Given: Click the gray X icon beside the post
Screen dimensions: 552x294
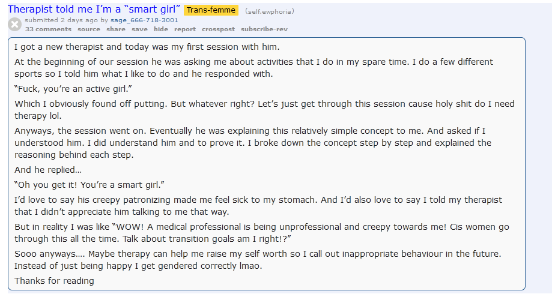Looking at the screenshot, I should click(x=15, y=24).
